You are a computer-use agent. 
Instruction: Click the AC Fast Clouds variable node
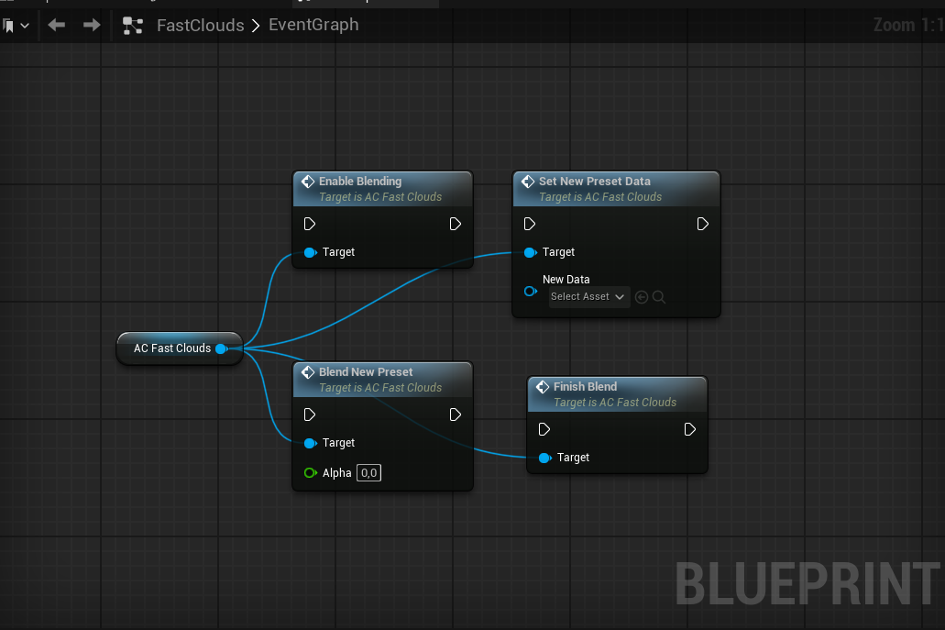[180, 348]
